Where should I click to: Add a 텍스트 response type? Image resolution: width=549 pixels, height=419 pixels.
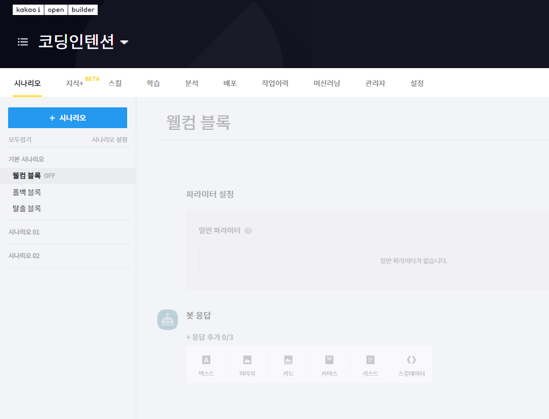point(206,365)
